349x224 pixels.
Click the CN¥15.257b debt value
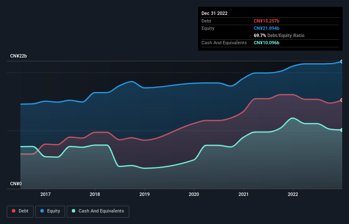[x=267, y=21]
